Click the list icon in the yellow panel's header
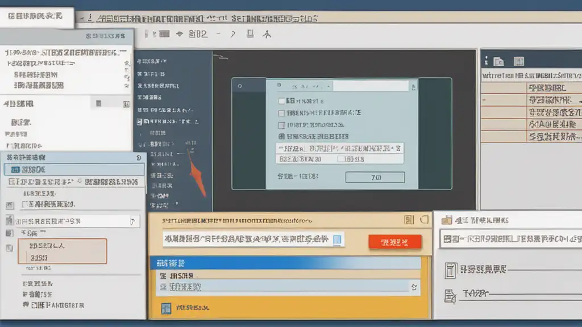This screenshot has height=327, width=582. [x=409, y=220]
